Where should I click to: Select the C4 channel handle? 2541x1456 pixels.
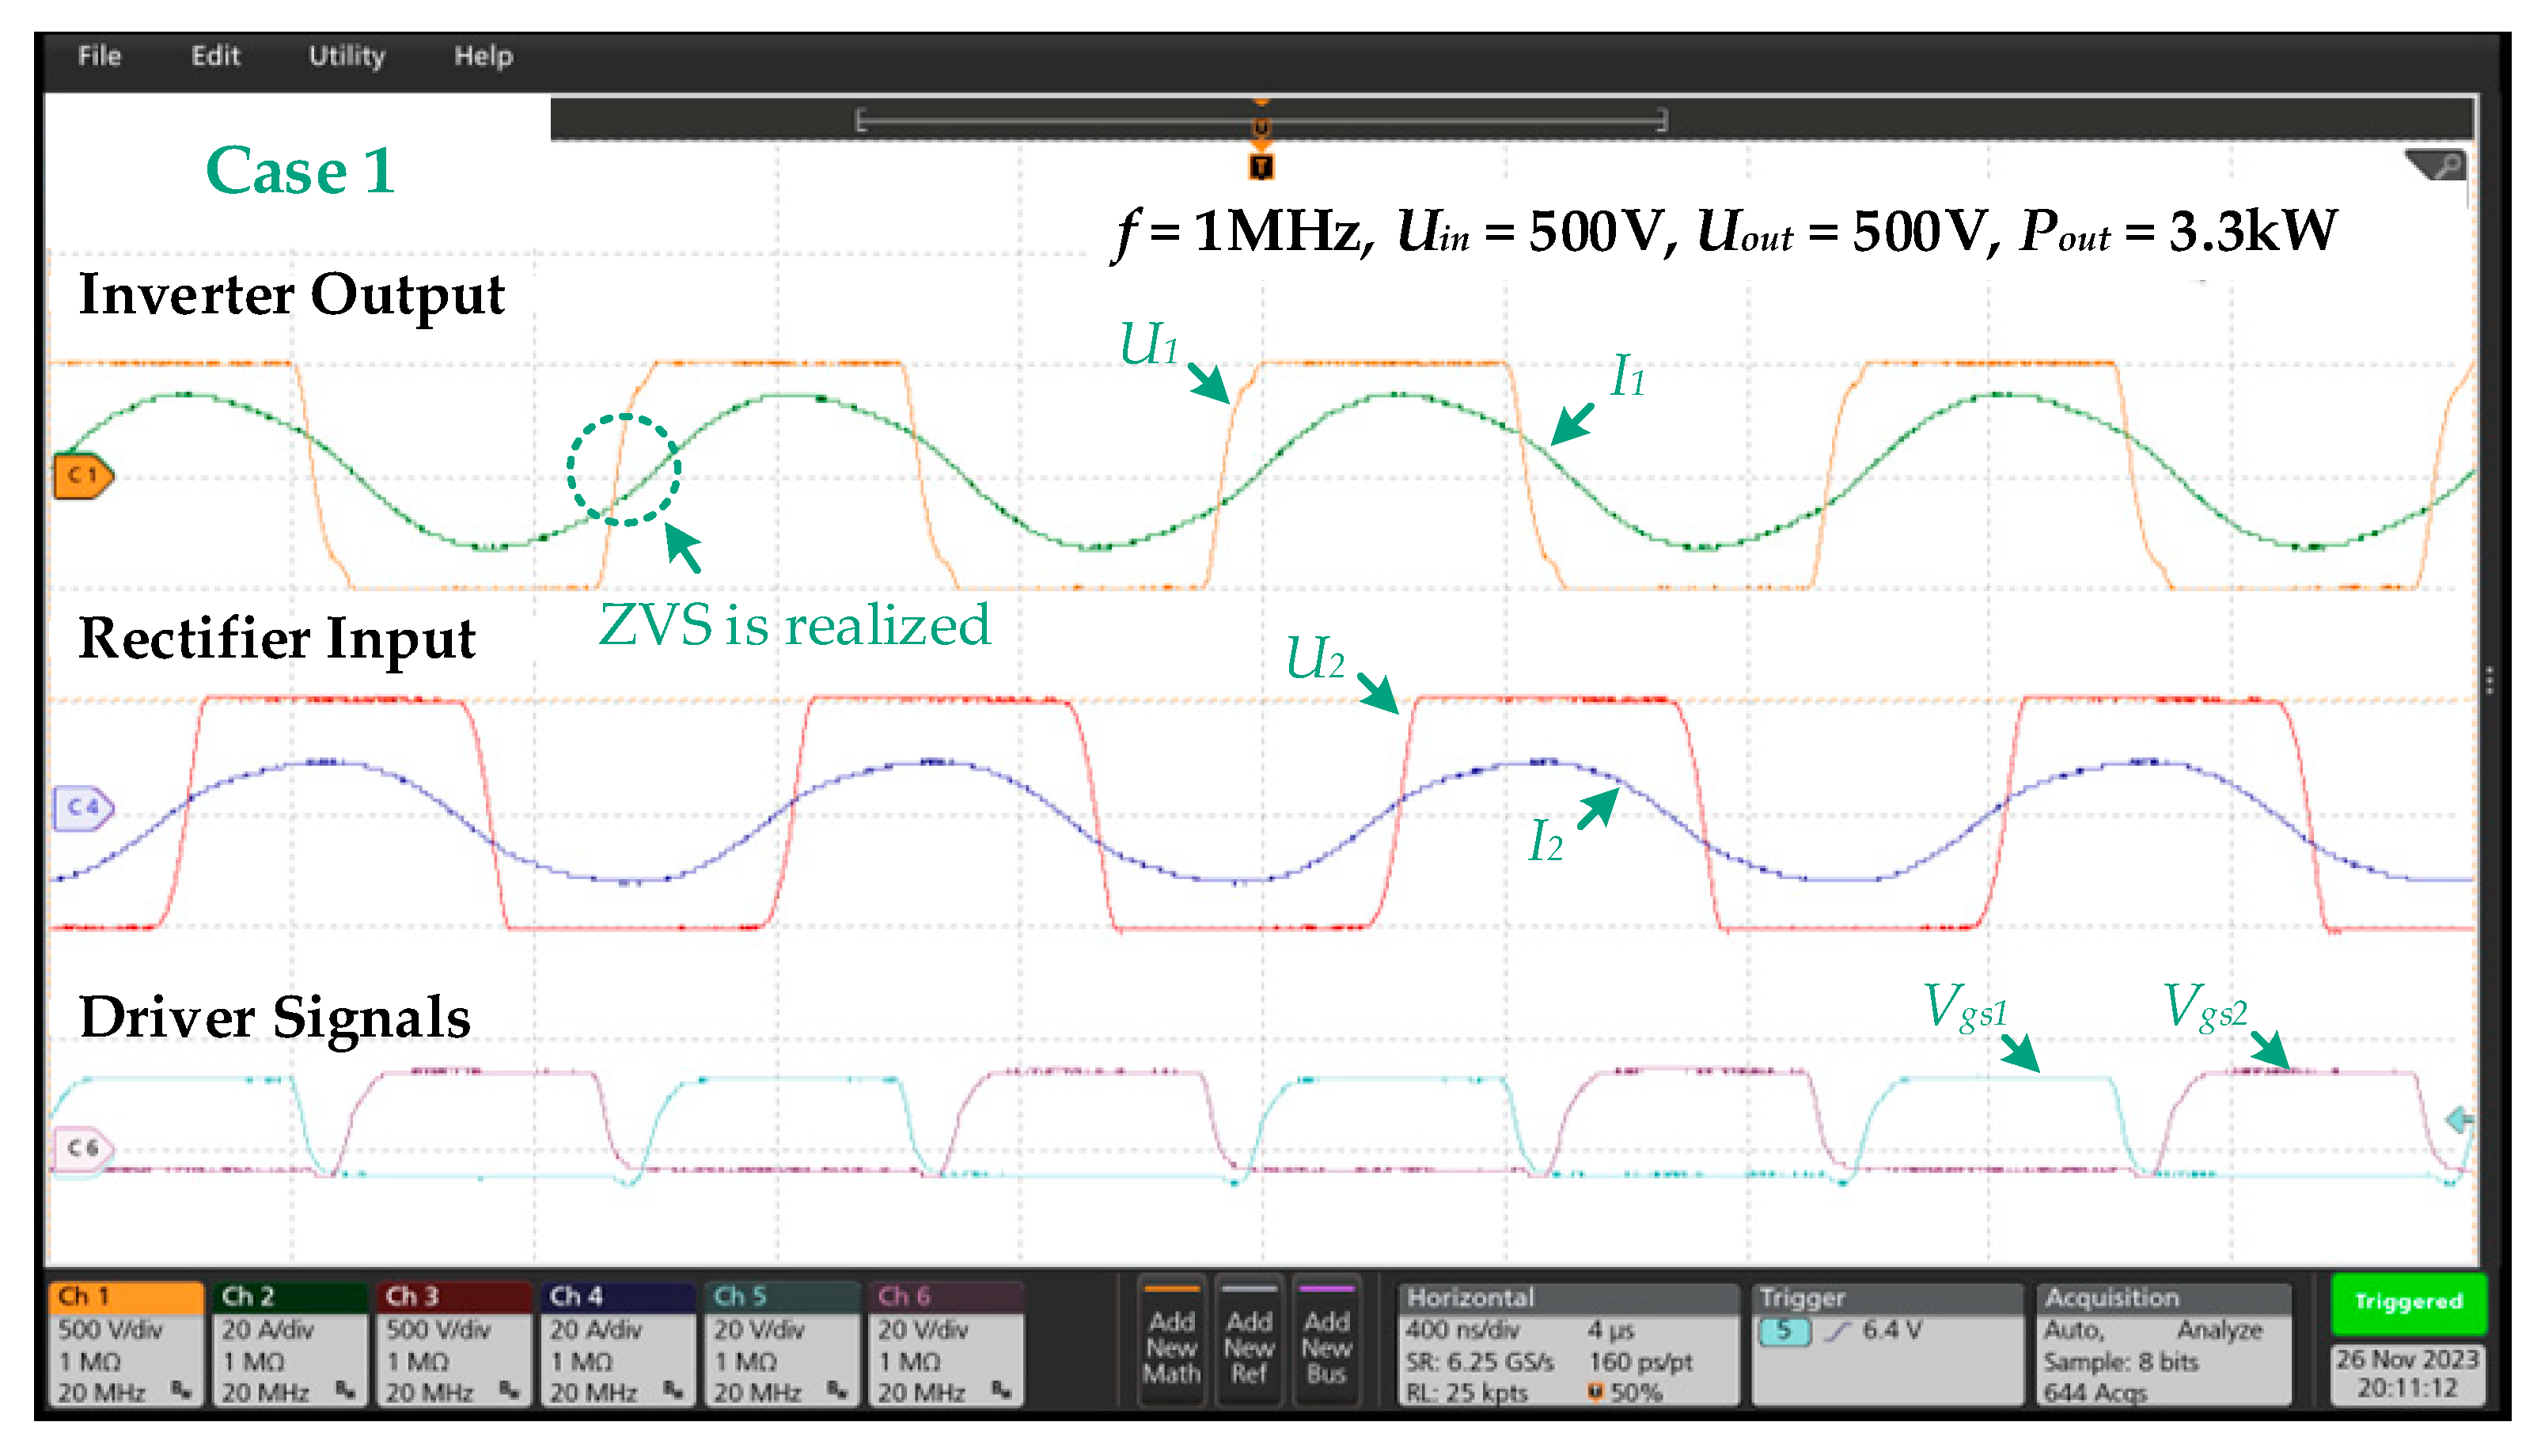coord(83,807)
